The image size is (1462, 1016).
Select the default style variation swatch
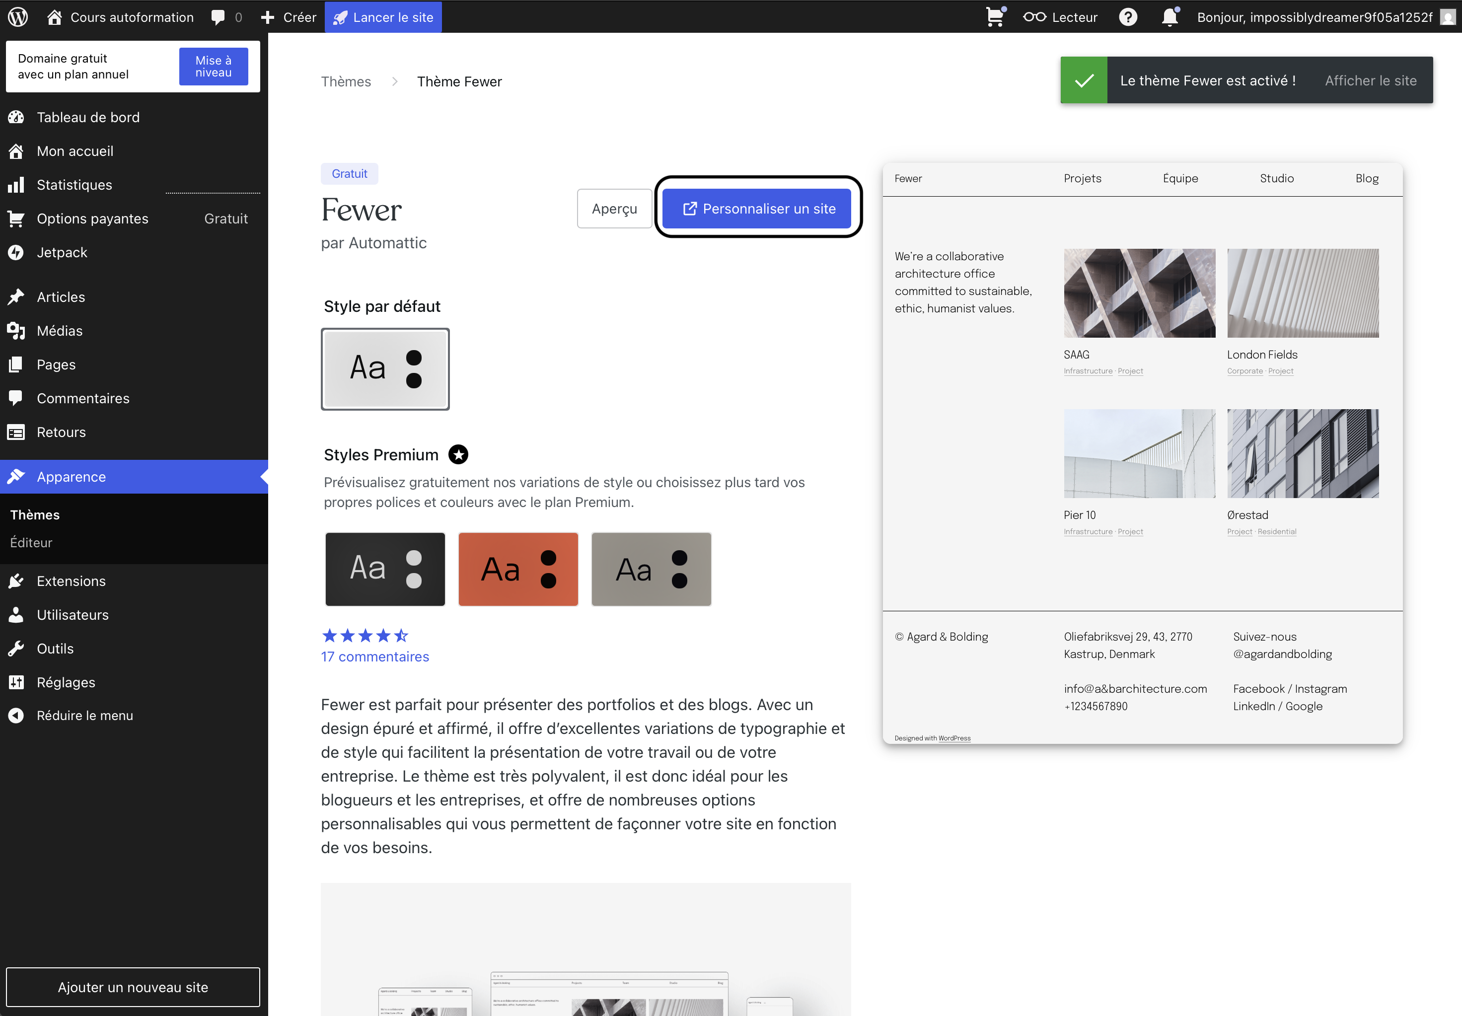[x=385, y=368]
